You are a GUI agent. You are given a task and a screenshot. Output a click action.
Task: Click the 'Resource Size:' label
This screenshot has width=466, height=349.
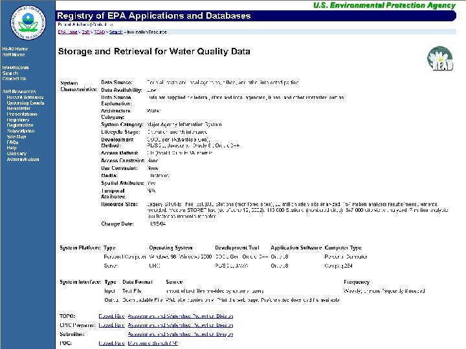pyautogui.click(x=120, y=204)
